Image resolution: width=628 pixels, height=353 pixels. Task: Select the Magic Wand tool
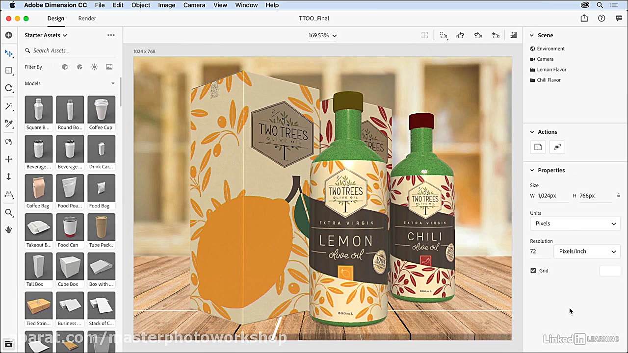pyautogui.click(x=8, y=106)
